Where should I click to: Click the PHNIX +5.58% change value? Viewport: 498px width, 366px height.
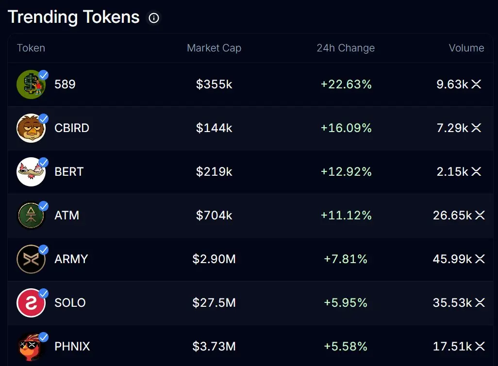[x=346, y=347]
